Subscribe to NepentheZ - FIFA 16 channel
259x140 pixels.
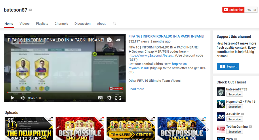pyautogui.click(x=234, y=107)
